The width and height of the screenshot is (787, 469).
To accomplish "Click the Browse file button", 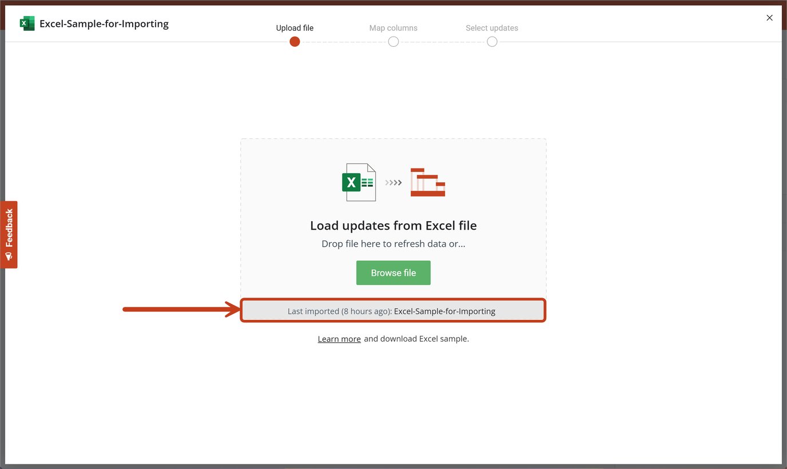I will (393, 272).
